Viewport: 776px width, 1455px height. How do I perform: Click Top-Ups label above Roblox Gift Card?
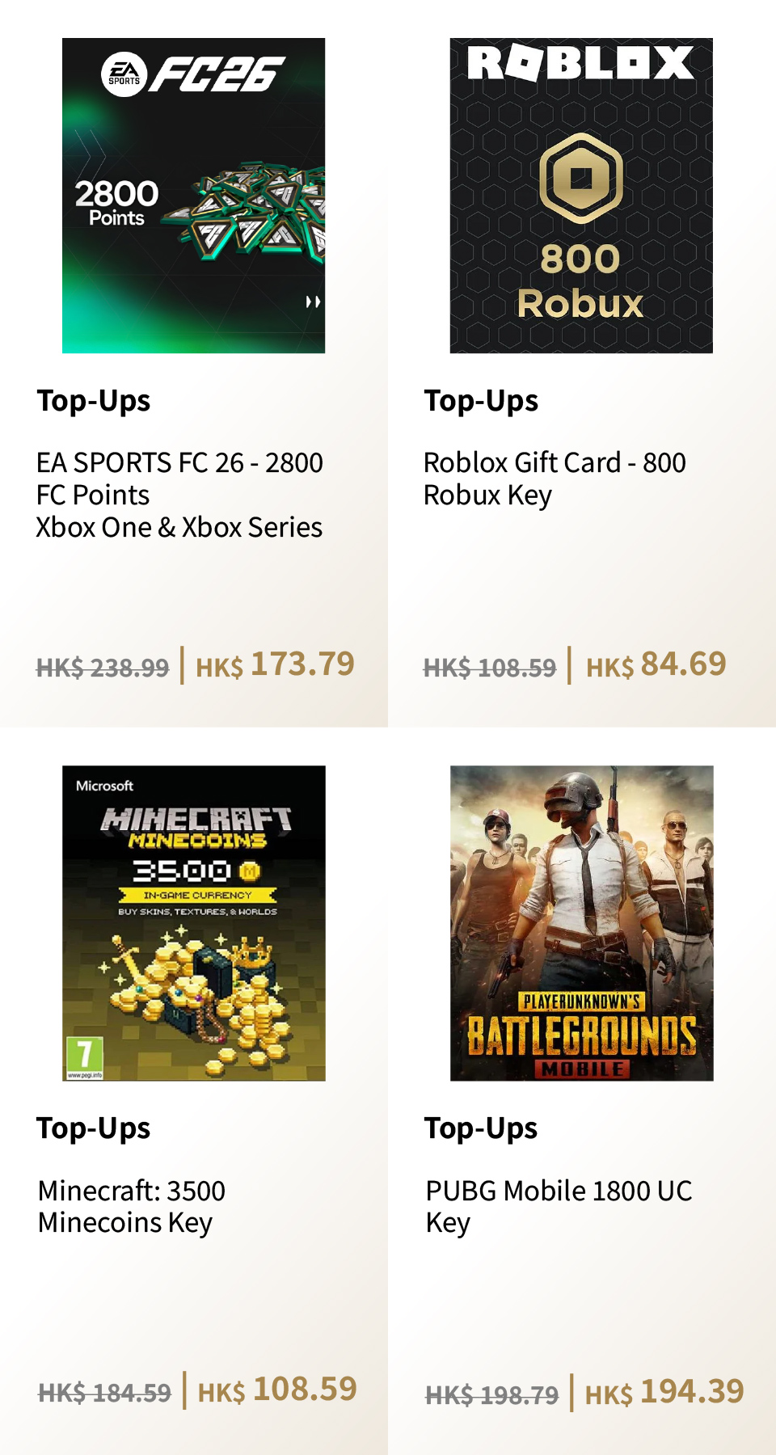coord(481,401)
